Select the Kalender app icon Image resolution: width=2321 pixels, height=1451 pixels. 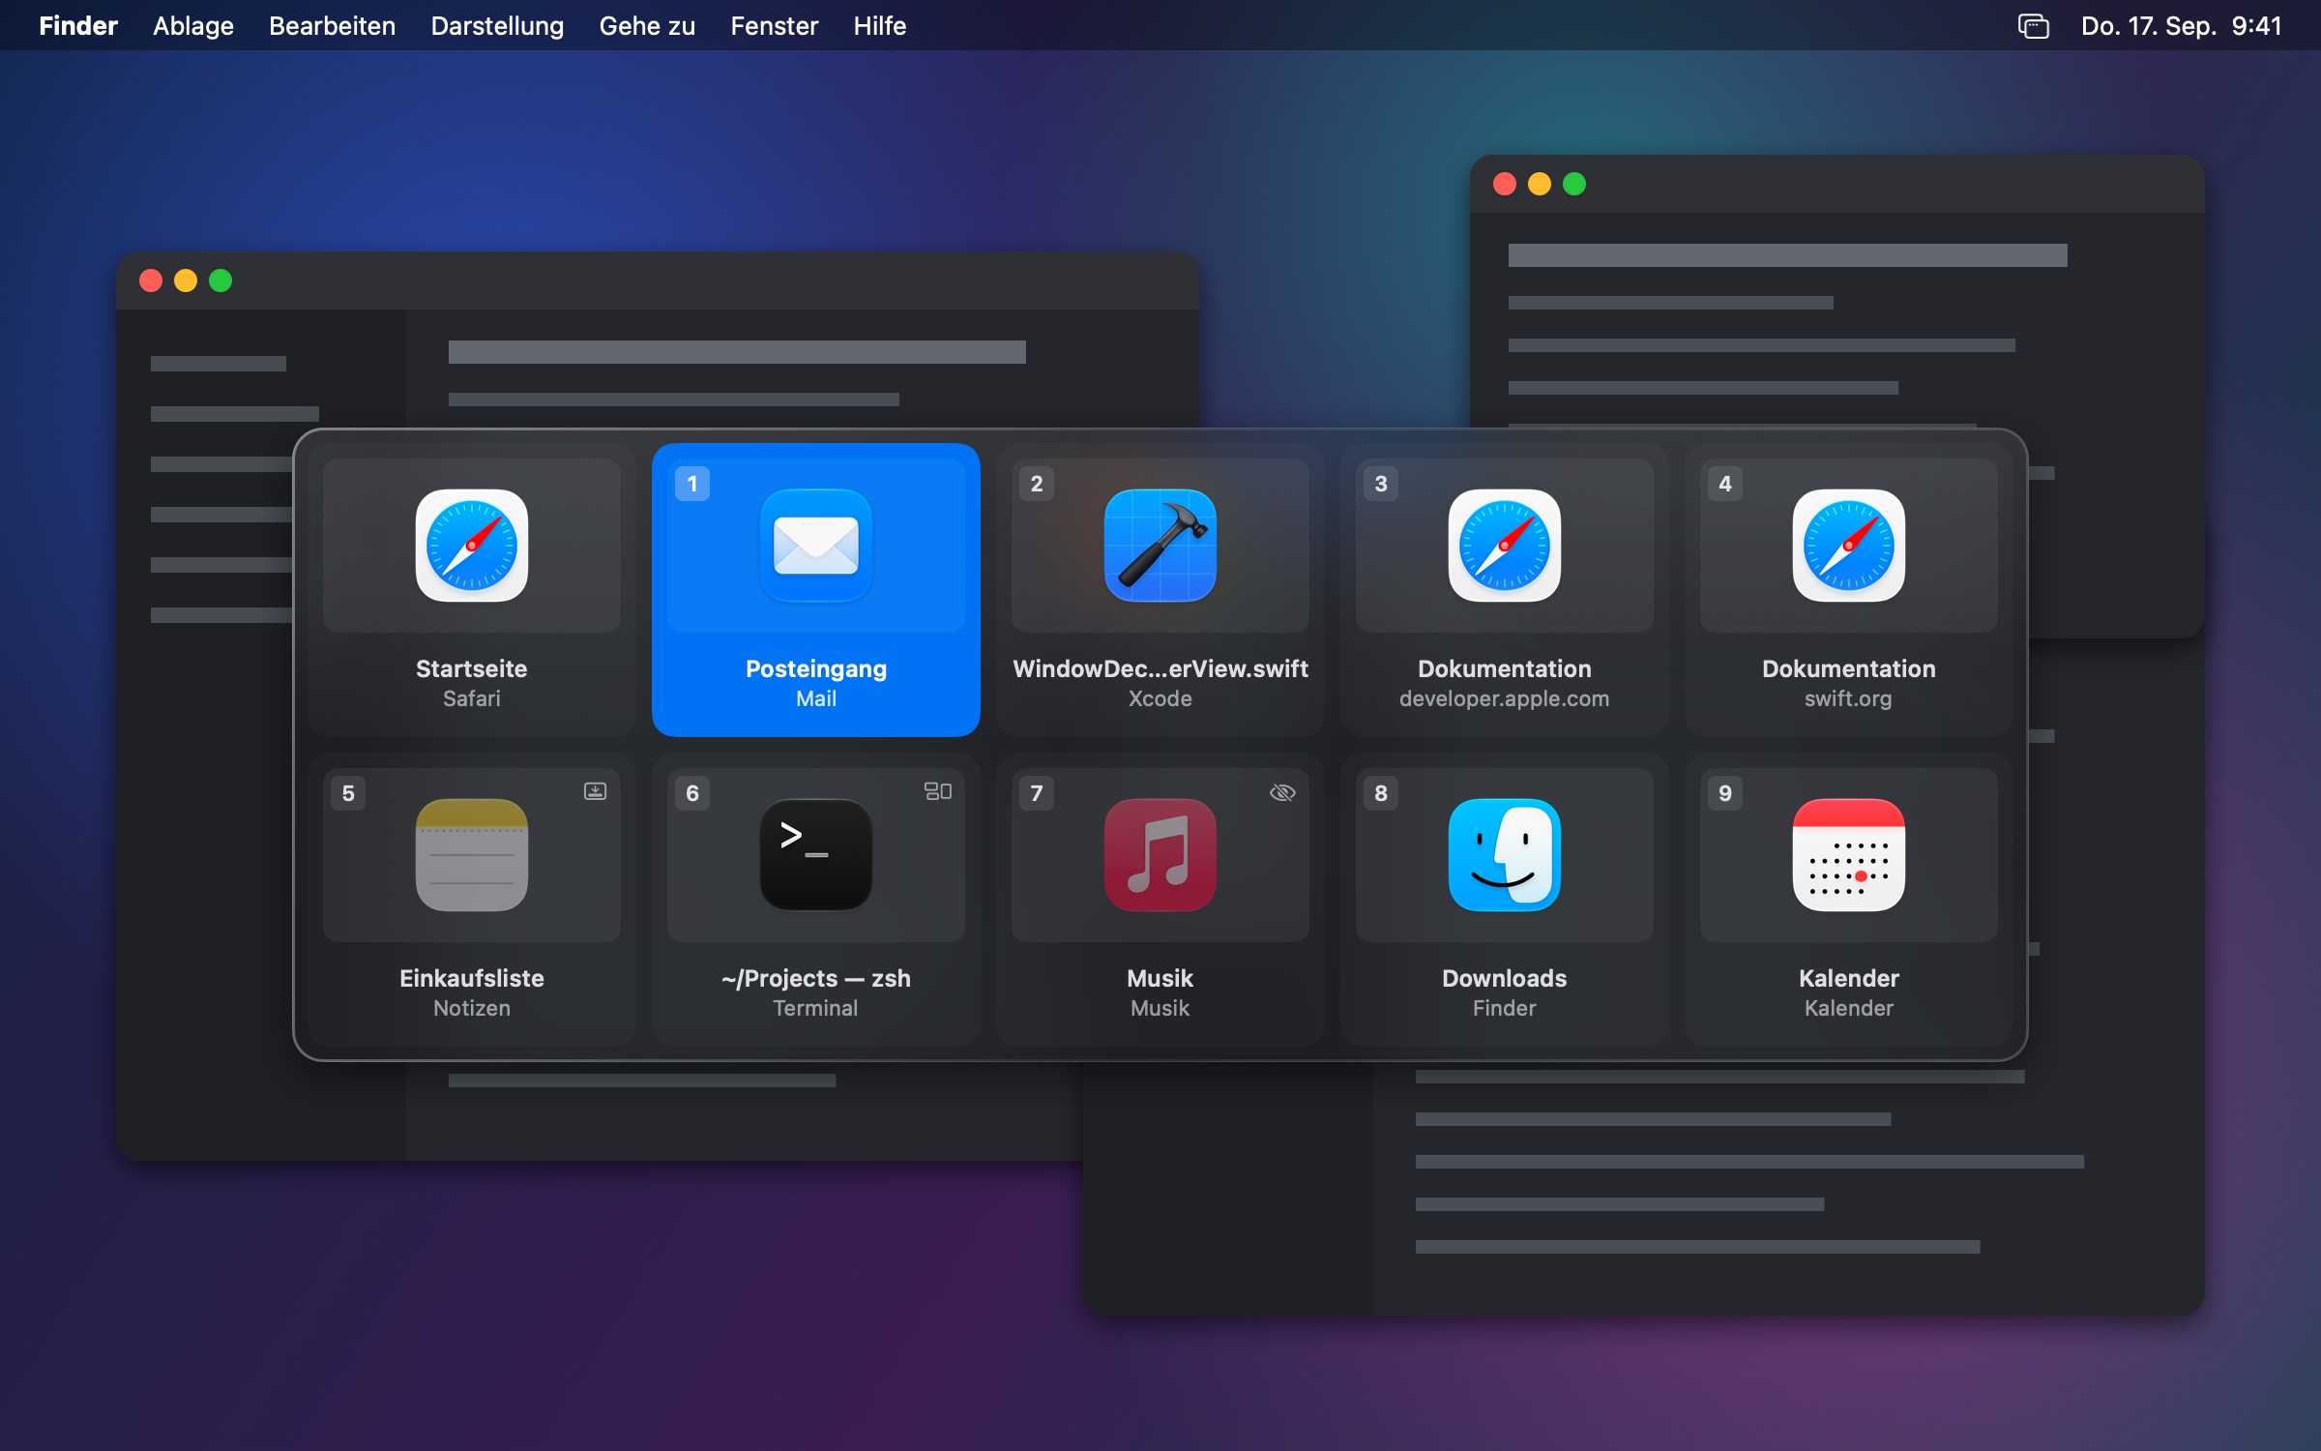pyautogui.click(x=1849, y=855)
